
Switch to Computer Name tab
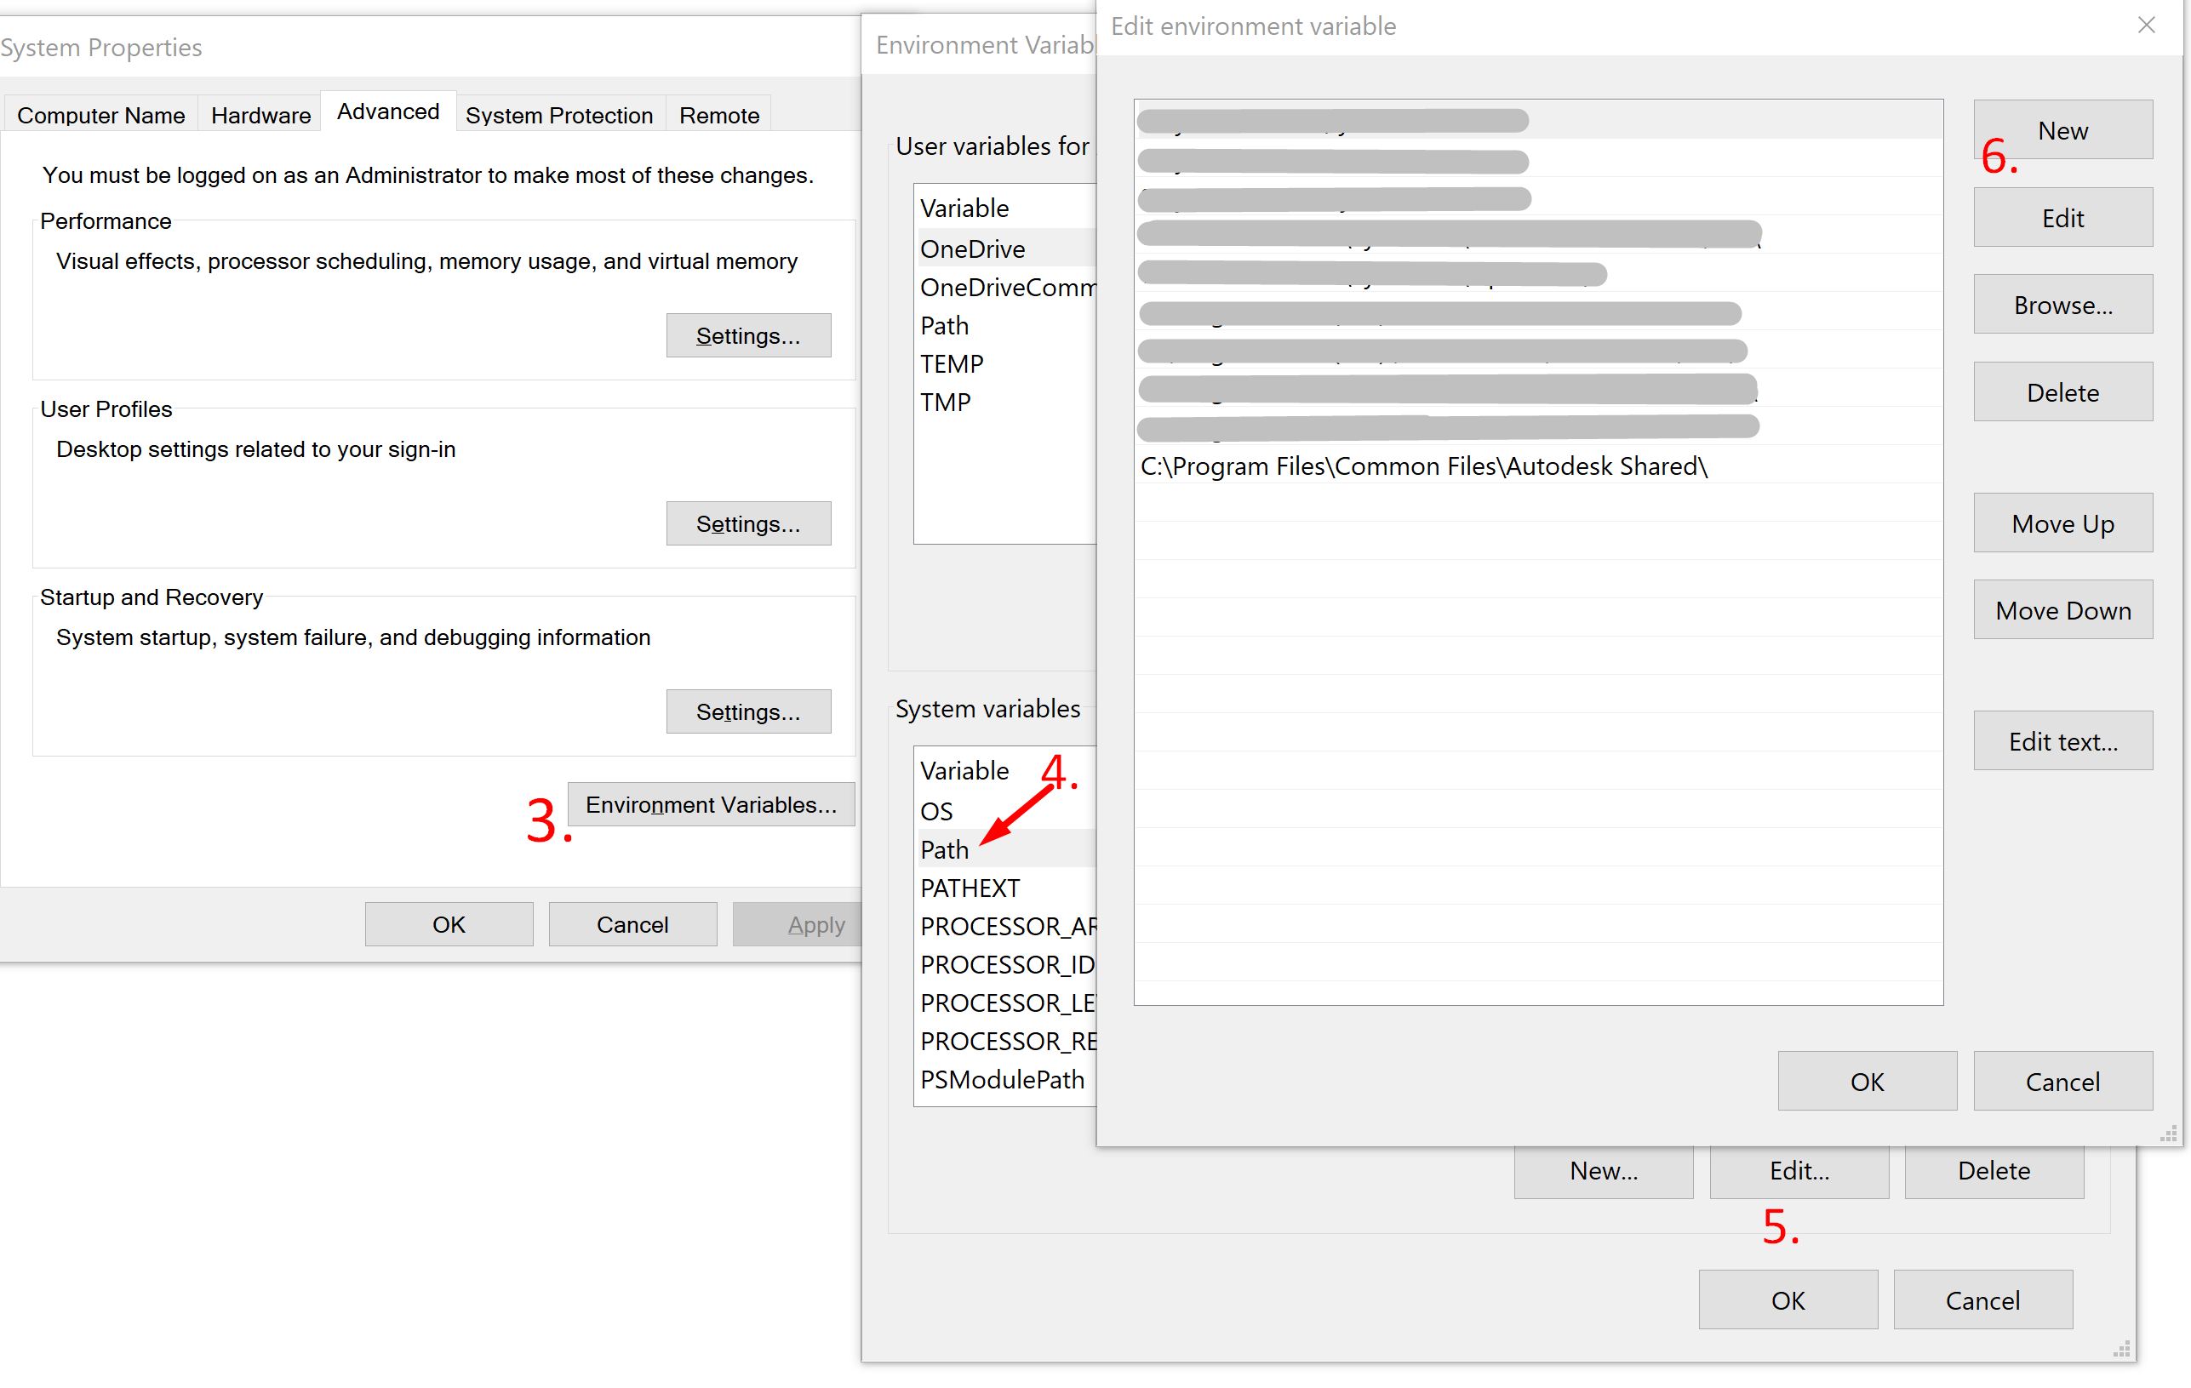[100, 113]
